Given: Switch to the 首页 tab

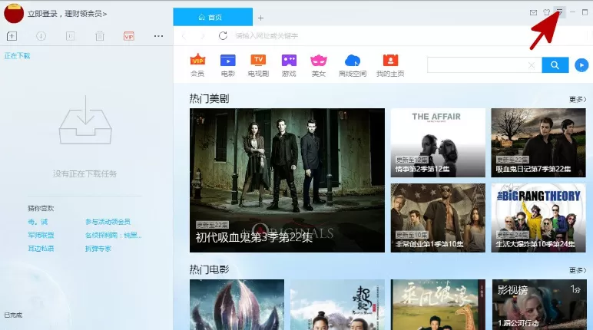Looking at the screenshot, I should (x=213, y=17).
